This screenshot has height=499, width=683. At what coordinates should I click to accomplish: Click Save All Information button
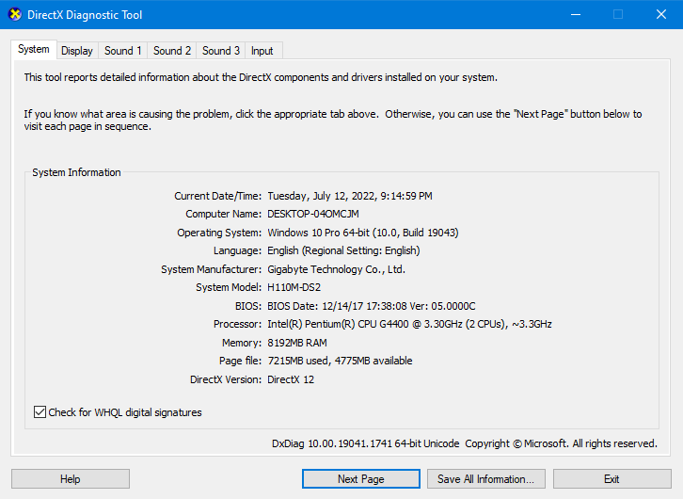pyautogui.click(x=485, y=479)
